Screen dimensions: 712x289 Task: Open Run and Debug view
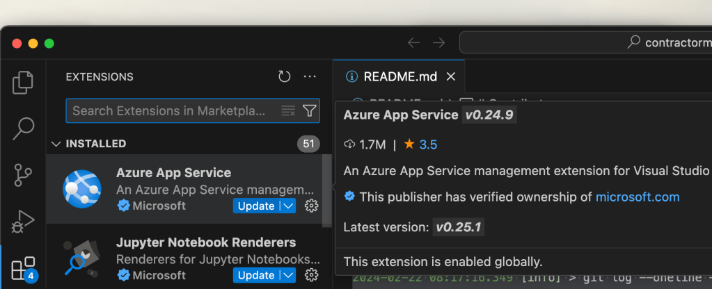(x=23, y=222)
